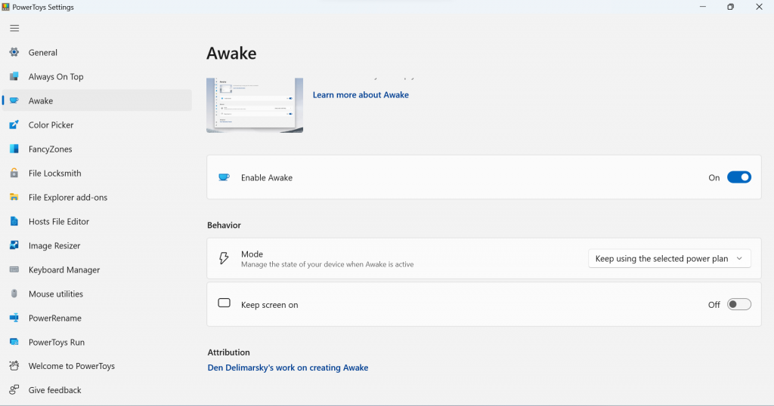Screen dimensions: 774x406
Task: Select Give feedback in sidebar
Action: (x=97, y=389)
